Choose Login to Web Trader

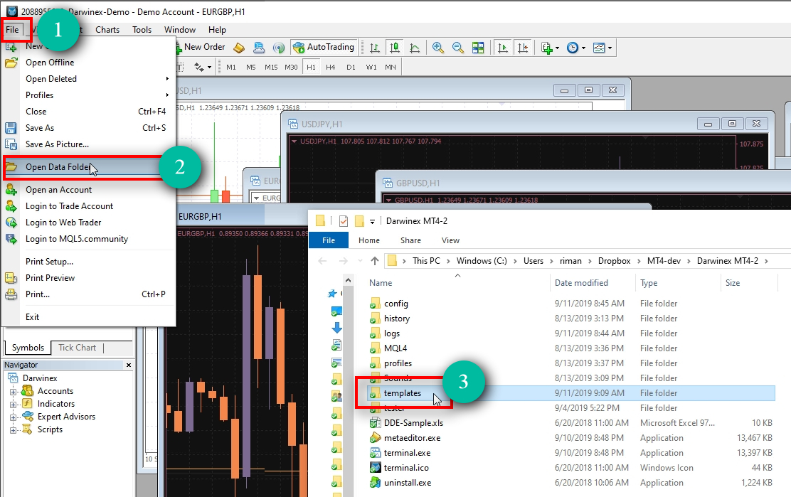coord(89,223)
